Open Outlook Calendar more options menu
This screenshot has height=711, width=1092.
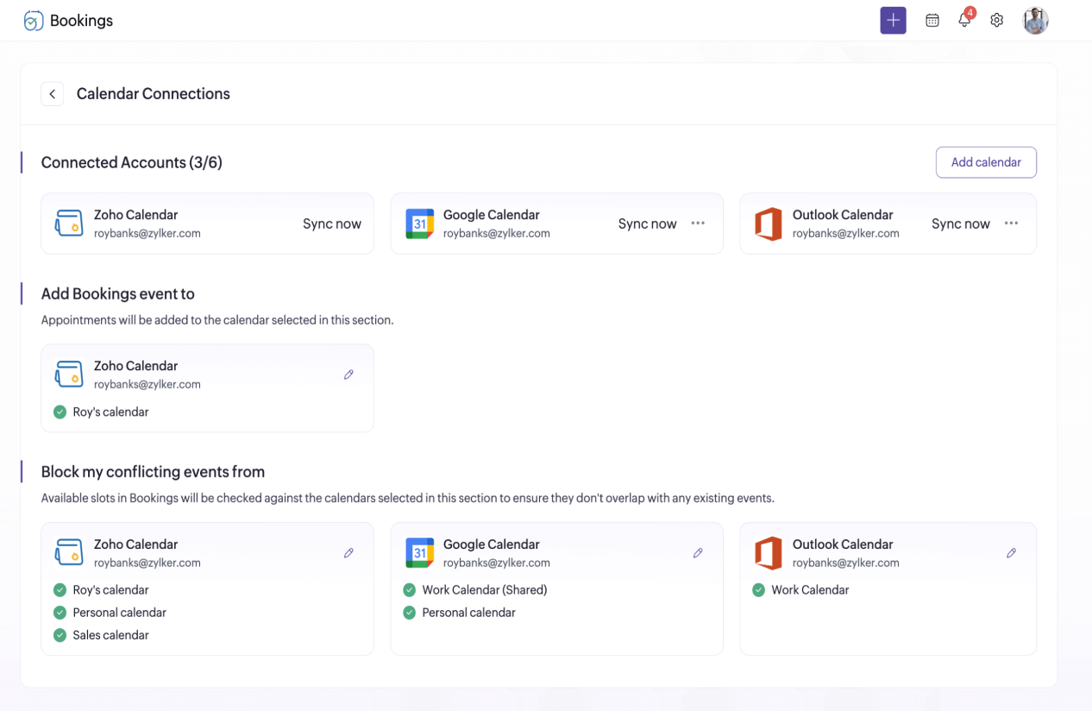[1011, 223]
